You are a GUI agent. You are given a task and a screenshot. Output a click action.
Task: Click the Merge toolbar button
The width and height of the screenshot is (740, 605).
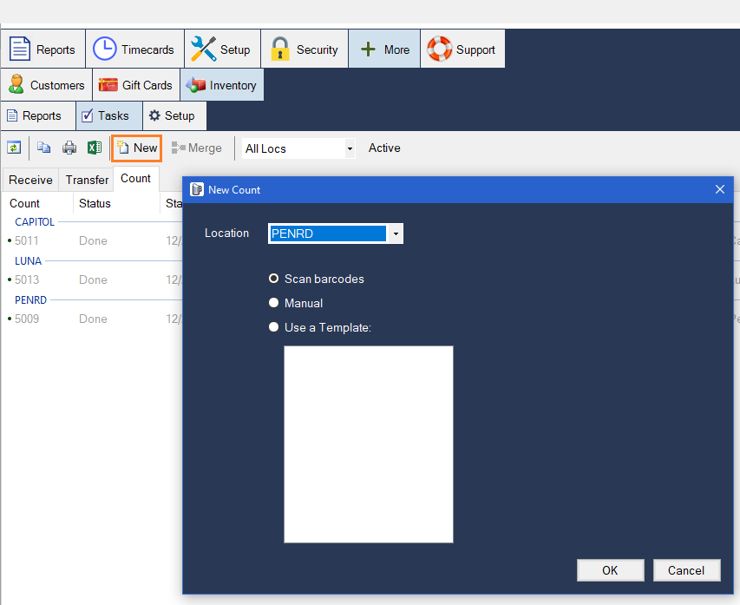(196, 148)
